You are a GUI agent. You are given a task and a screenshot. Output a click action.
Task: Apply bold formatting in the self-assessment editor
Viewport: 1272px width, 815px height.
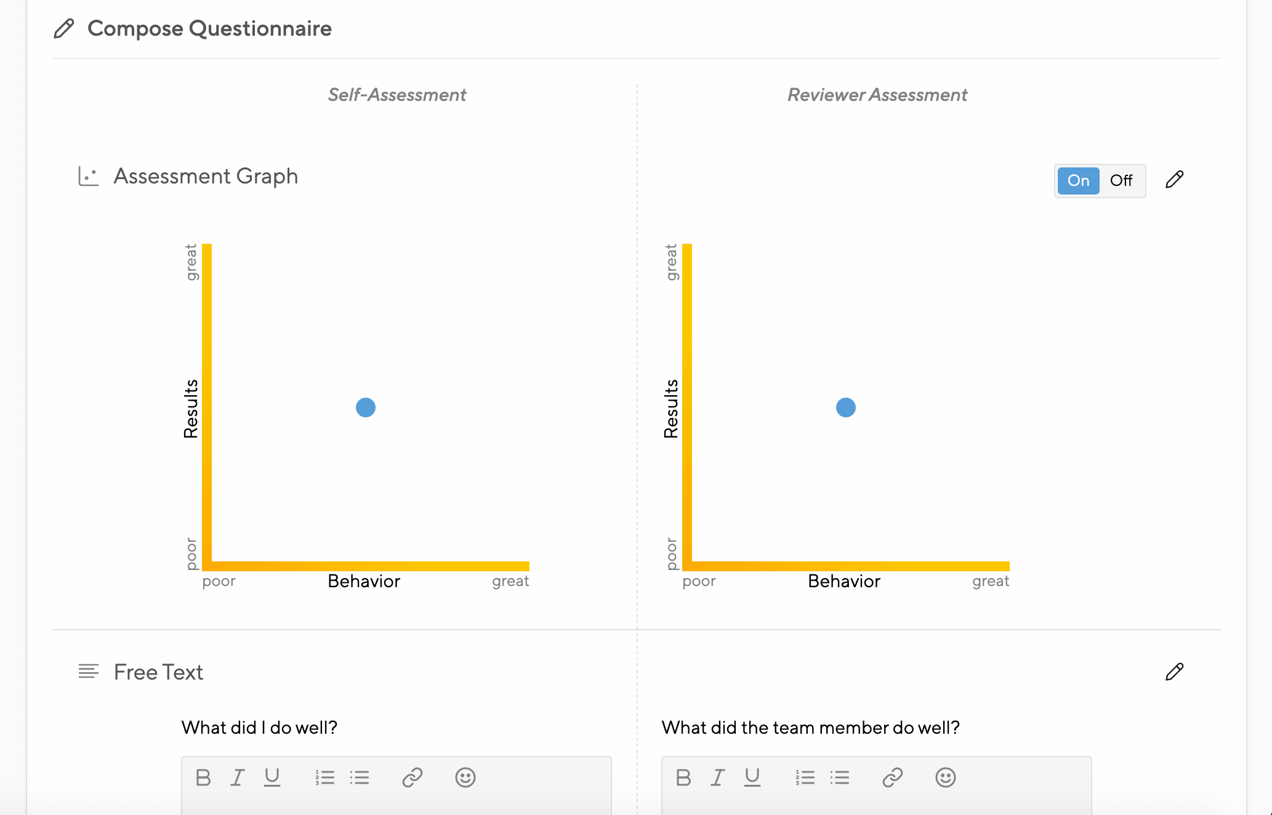[203, 777]
